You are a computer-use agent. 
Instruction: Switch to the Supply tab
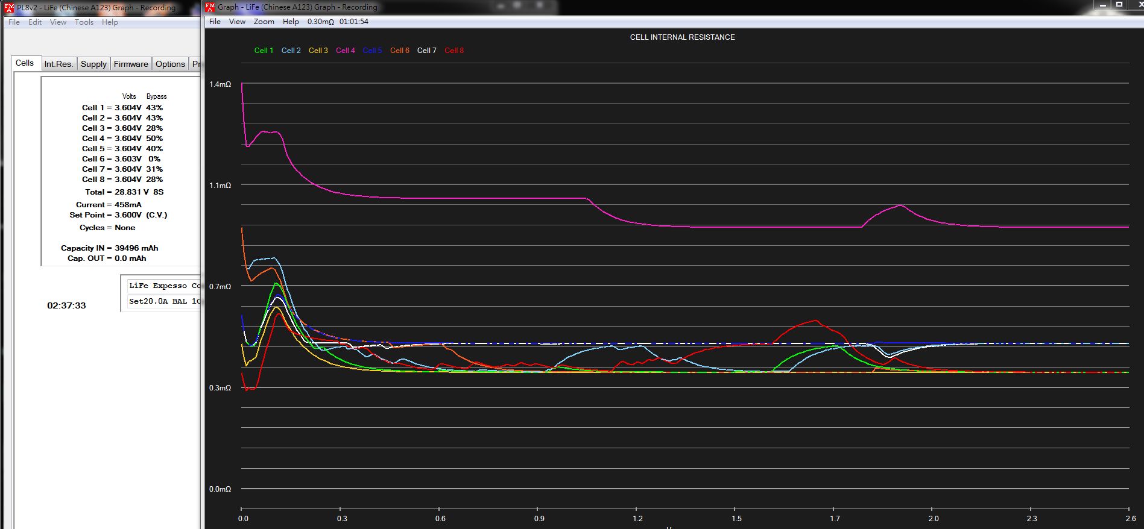click(93, 64)
